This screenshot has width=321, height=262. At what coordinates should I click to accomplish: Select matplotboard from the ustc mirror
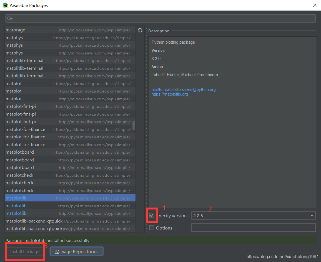tap(70, 160)
